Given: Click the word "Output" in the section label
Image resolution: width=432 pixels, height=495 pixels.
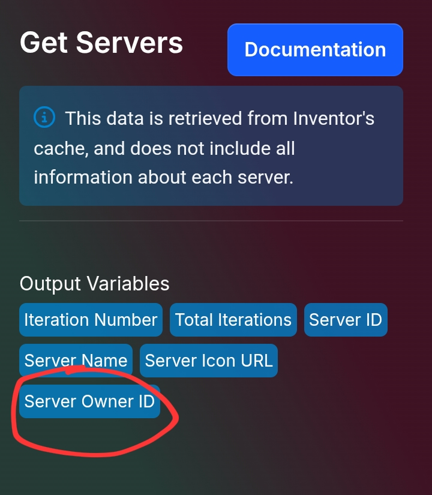Looking at the screenshot, I should (50, 283).
